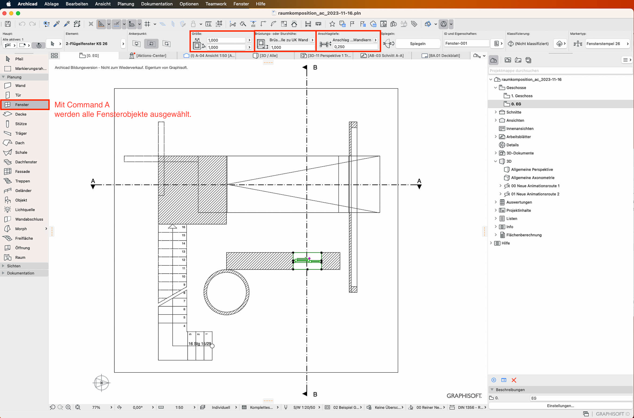Click the Save icon in toolbar
The image size is (634, 418).
pos(8,24)
